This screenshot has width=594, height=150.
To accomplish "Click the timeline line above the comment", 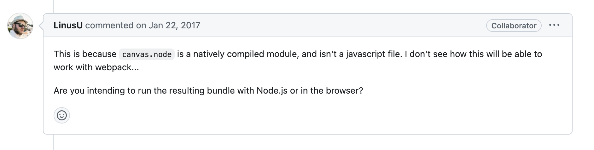I will tap(54, 6).
